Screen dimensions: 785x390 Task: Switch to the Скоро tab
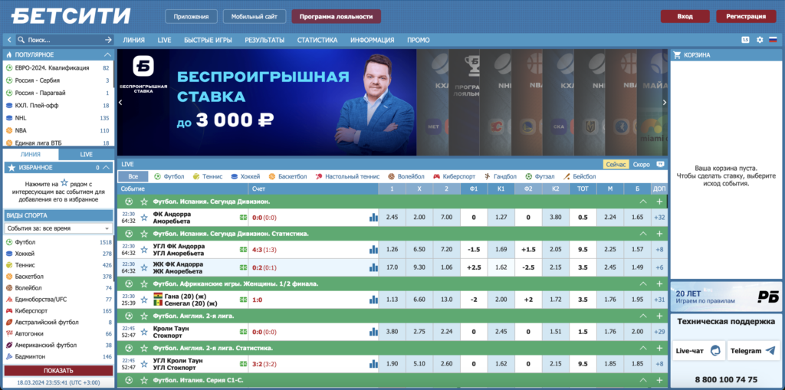(x=642, y=164)
